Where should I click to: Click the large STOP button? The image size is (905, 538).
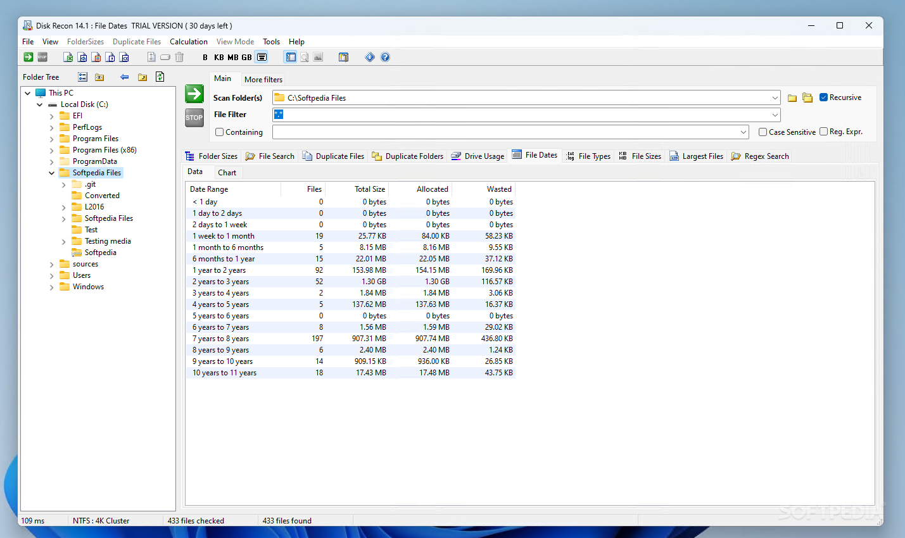194,118
